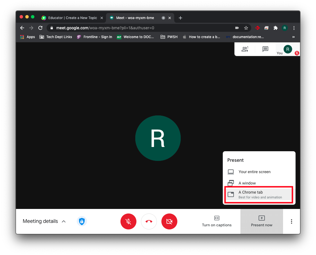
Task: Click the blue shield host controls icon
Action: [82, 221]
